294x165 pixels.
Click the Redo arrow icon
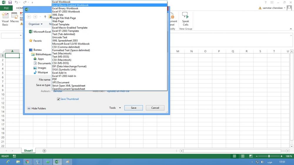(25, 2)
